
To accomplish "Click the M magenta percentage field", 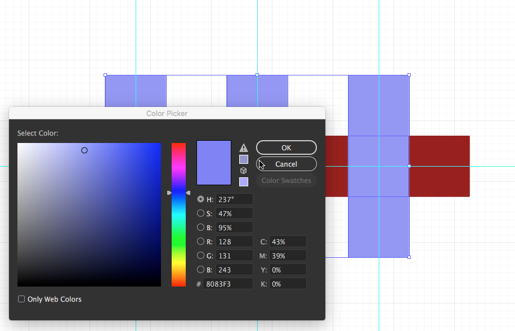I will pyautogui.click(x=288, y=256).
